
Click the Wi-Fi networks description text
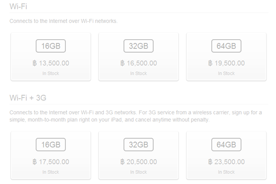pos(63,21)
